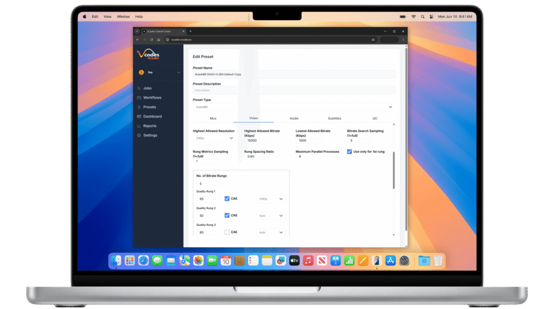The width and height of the screenshot is (550, 309).
Task: Open the Preset Type AutoABR dropdown
Action: [294, 107]
